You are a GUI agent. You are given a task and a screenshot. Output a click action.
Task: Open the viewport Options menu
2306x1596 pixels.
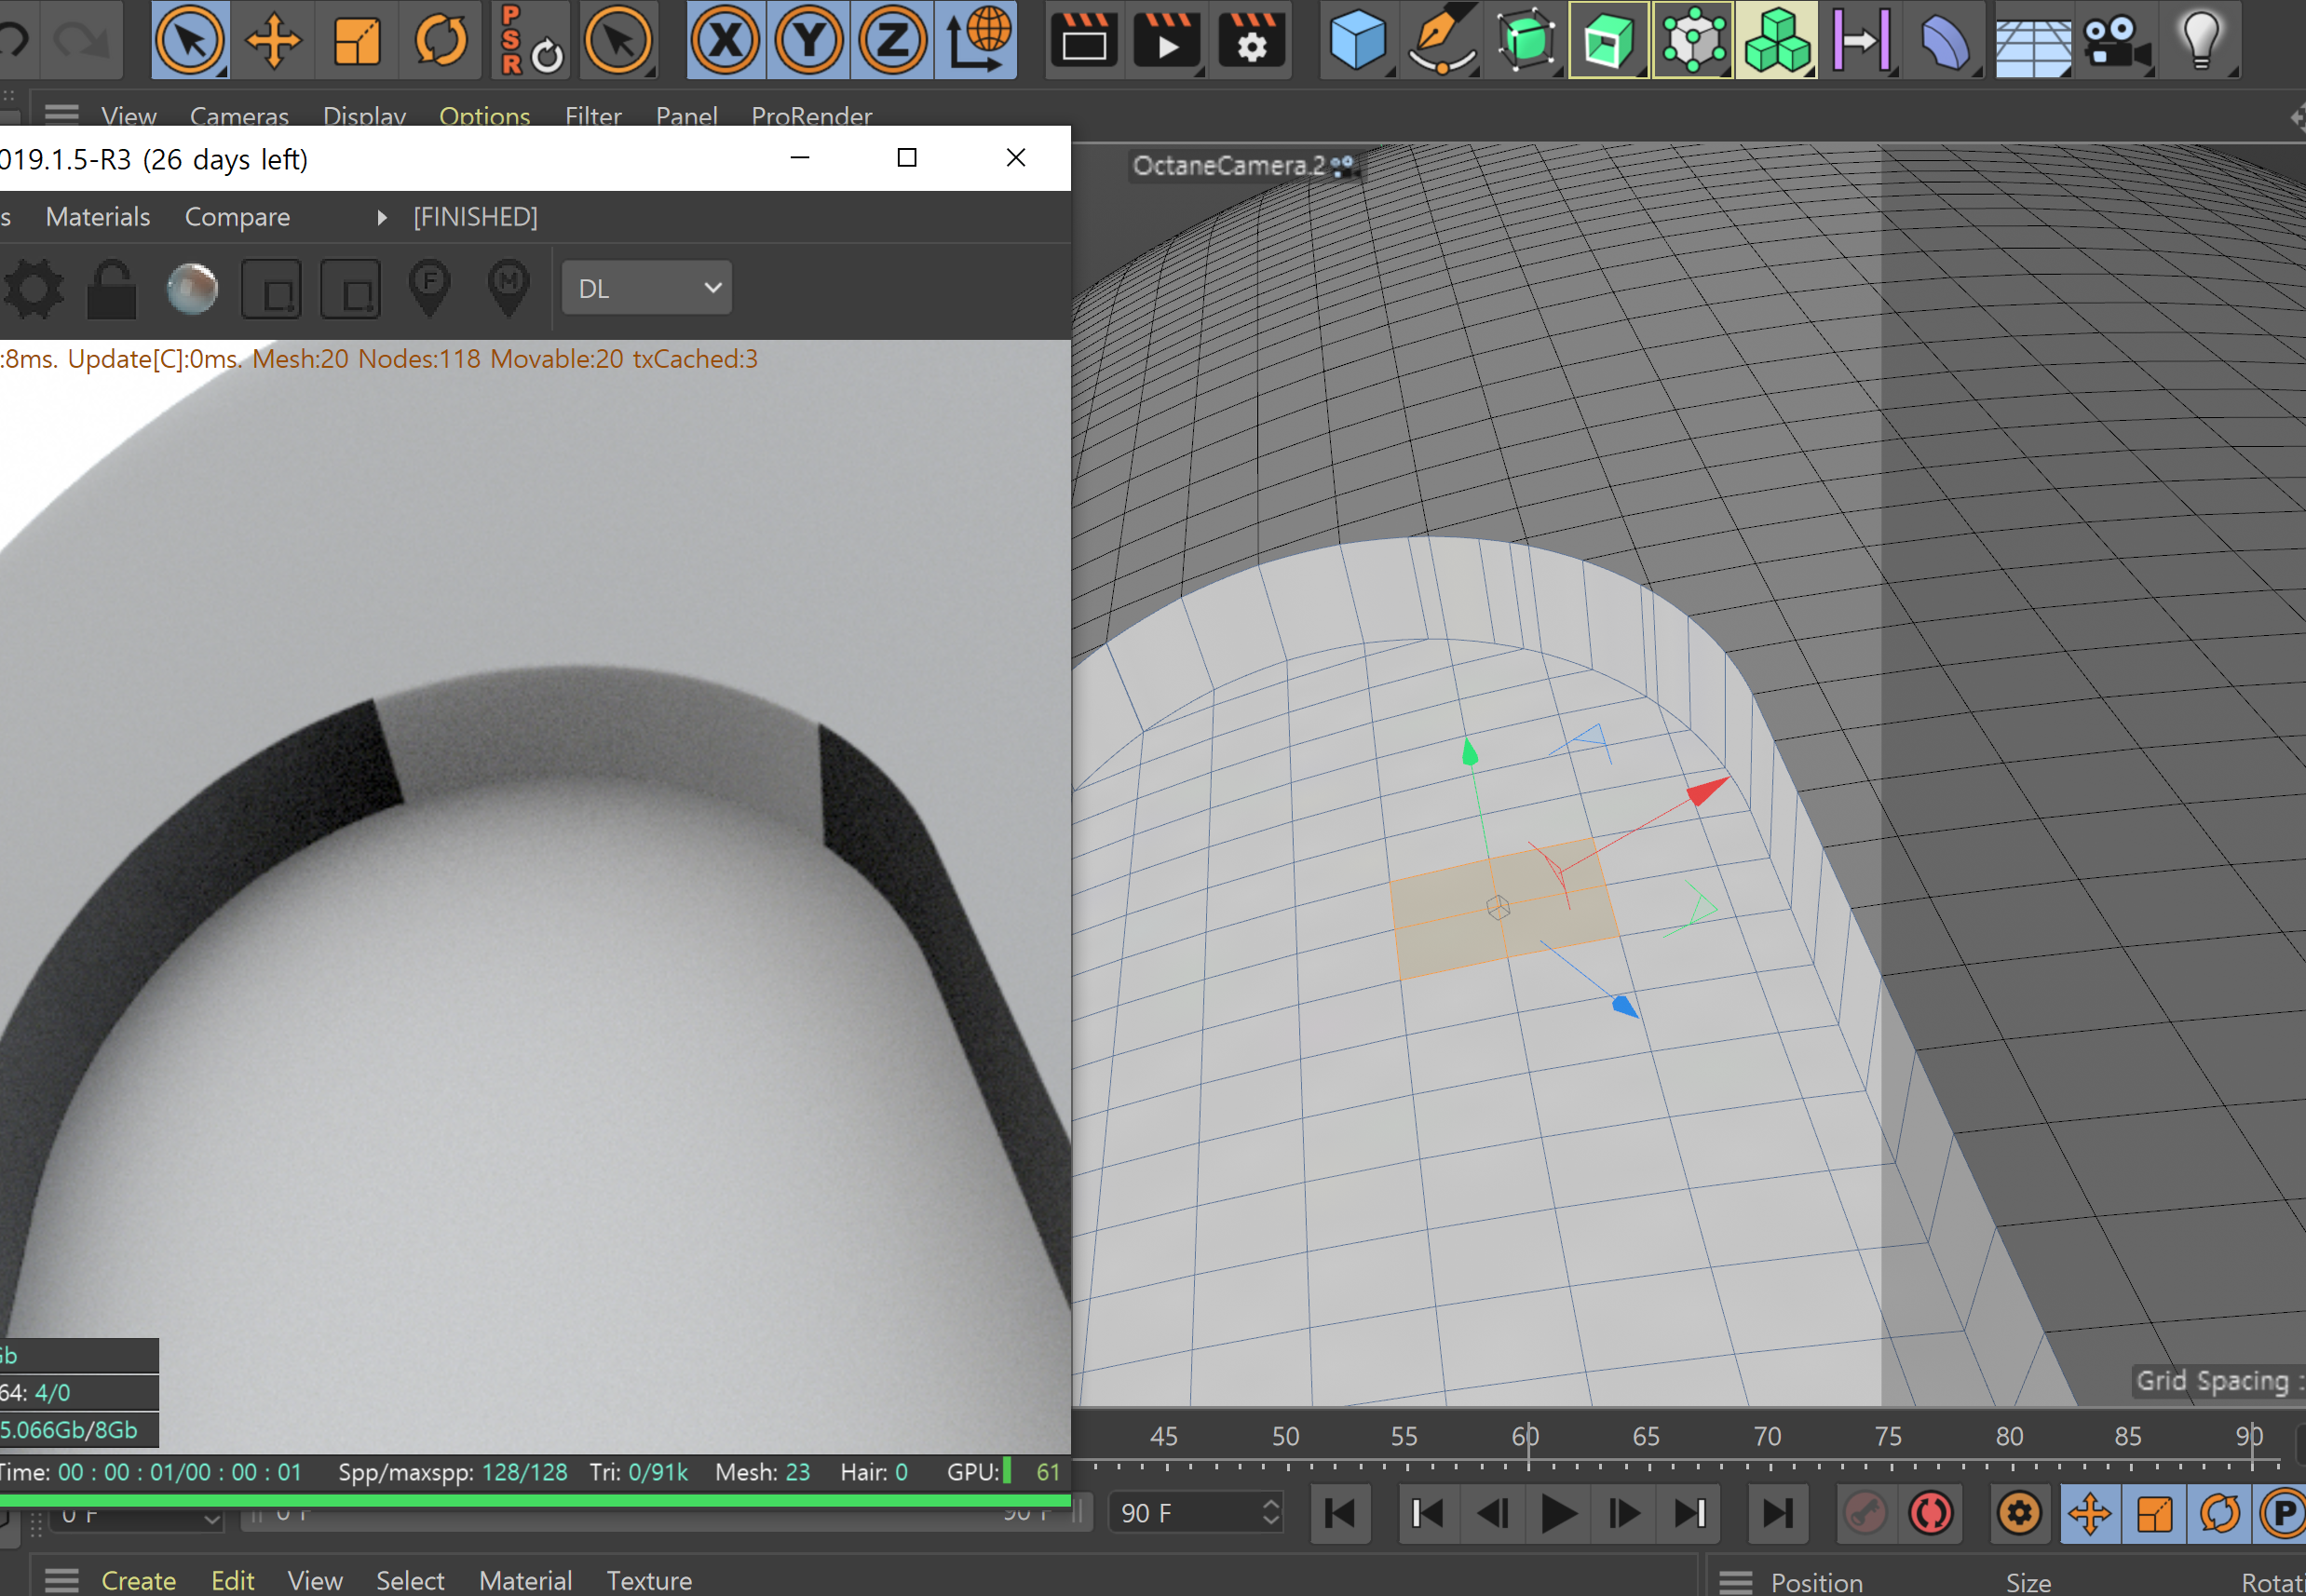(x=485, y=116)
